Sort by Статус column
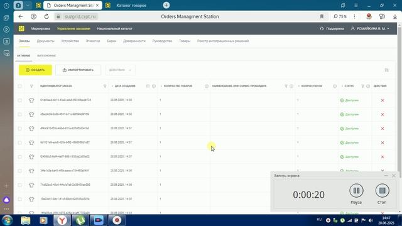 point(347,86)
